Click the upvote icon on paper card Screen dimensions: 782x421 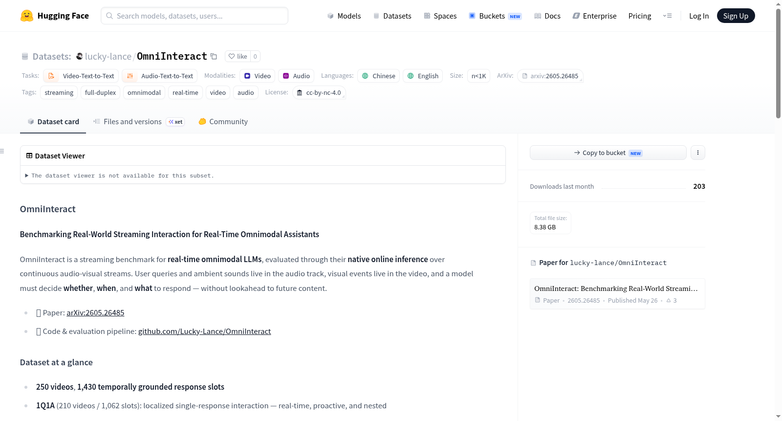point(669,300)
